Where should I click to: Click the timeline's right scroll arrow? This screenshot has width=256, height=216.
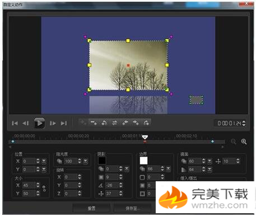tap(222, 147)
